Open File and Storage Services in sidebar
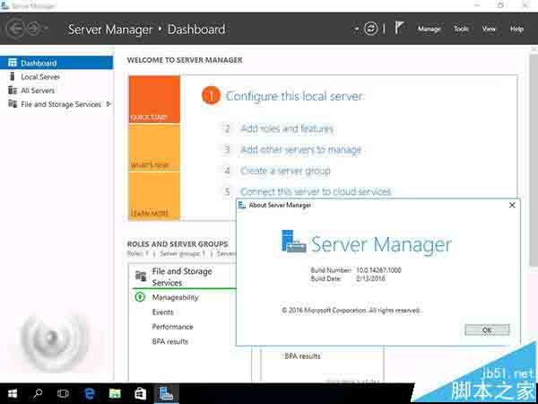This screenshot has width=538, height=404. [61, 104]
